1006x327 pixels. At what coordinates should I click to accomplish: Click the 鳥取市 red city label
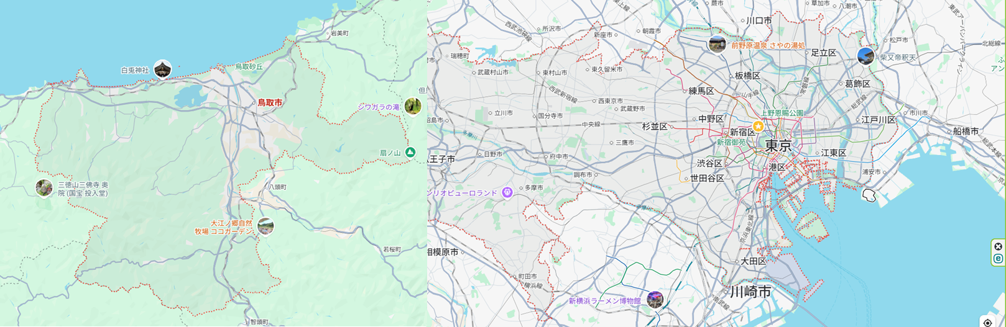point(270,102)
